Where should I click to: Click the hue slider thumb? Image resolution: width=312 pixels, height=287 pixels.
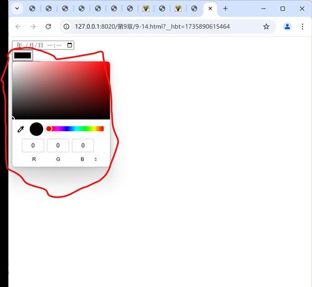click(x=49, y=129)
